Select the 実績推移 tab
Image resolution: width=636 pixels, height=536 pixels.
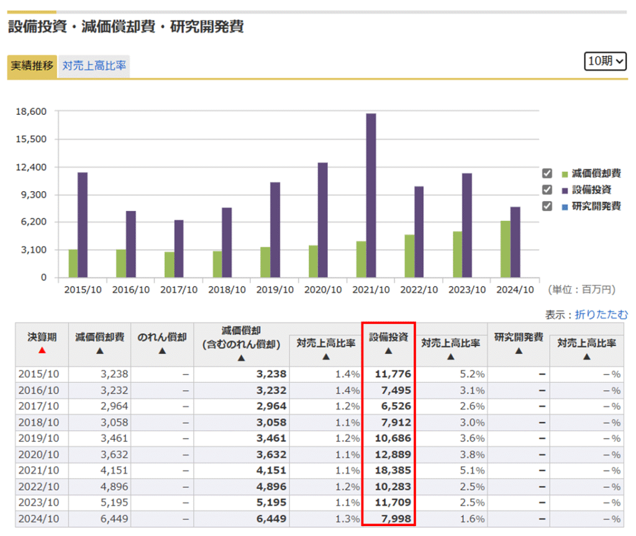(32, 66)
